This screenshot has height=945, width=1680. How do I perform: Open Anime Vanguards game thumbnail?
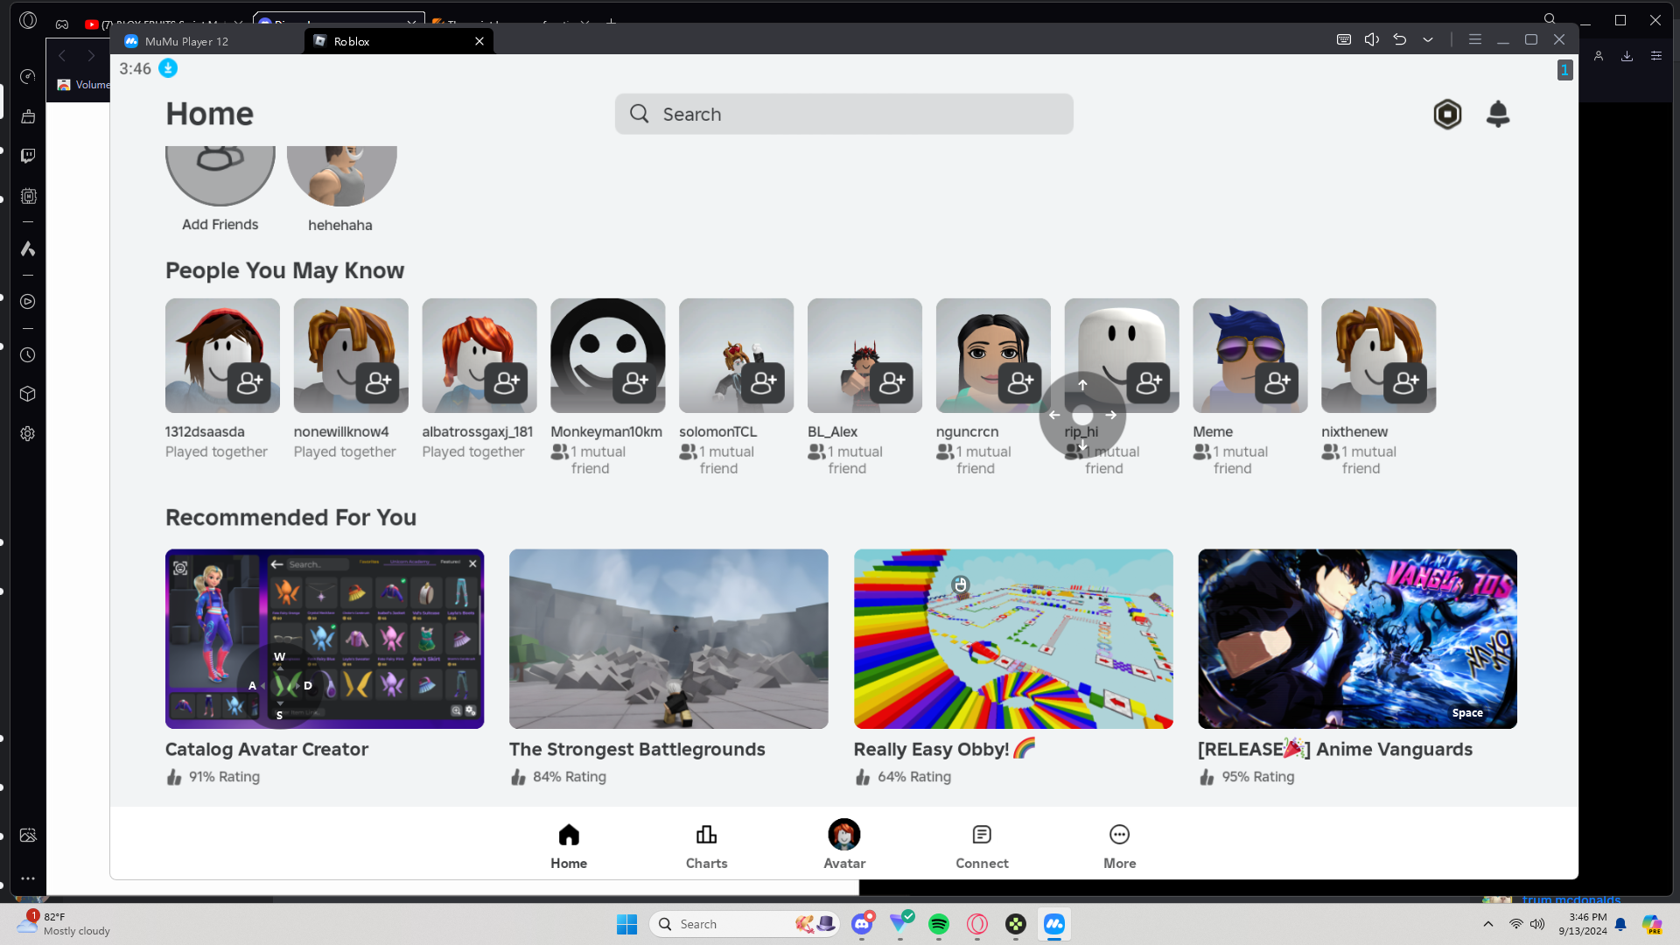(1357, 639)
